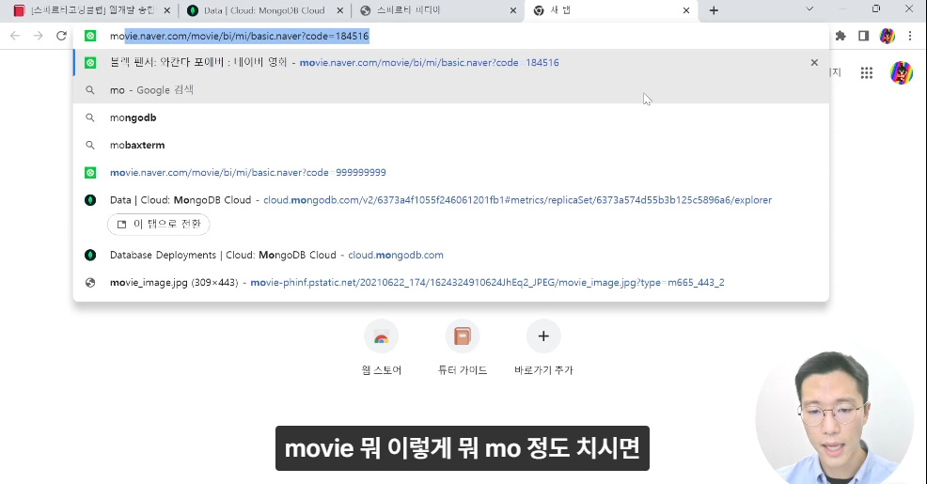This screenshot has width=927, height=484.
Task: Click the search icon beside mobaxterm
Action: click(90, 145)
